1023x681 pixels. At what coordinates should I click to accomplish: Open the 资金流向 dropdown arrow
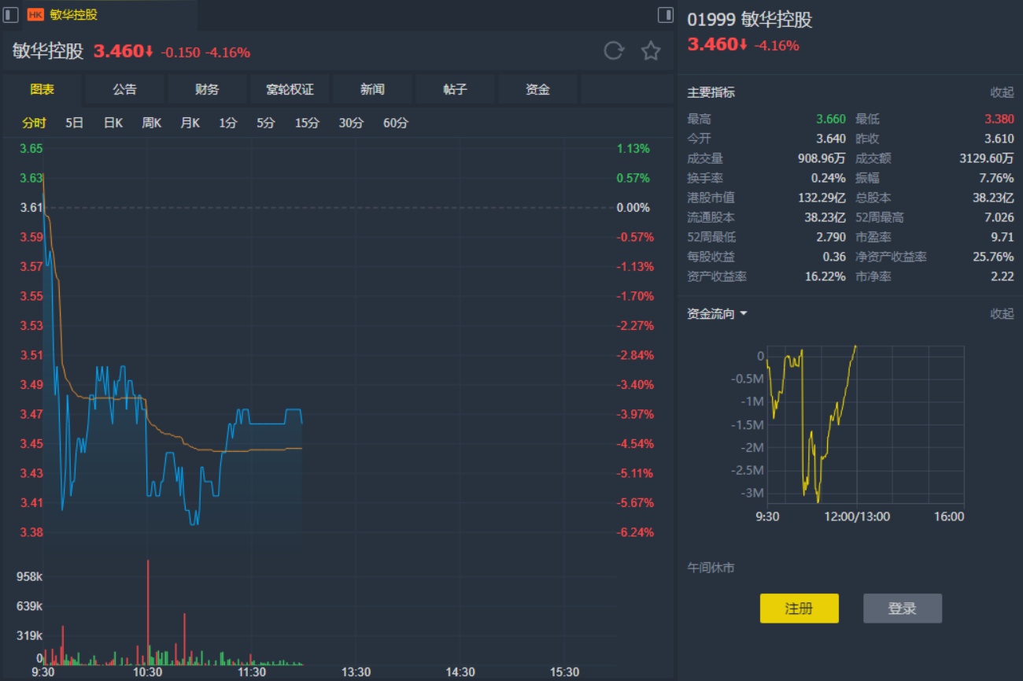click(744, 313)
